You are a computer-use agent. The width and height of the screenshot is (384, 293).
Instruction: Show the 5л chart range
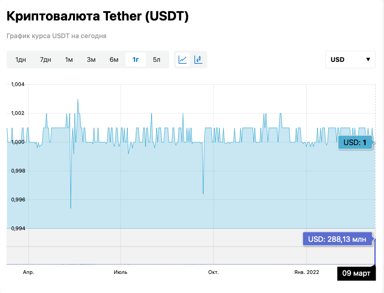pyautogui.click(x=157, y=60)
